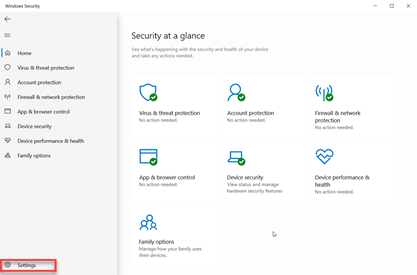Open the App & browser control tile title

[167, 178]
